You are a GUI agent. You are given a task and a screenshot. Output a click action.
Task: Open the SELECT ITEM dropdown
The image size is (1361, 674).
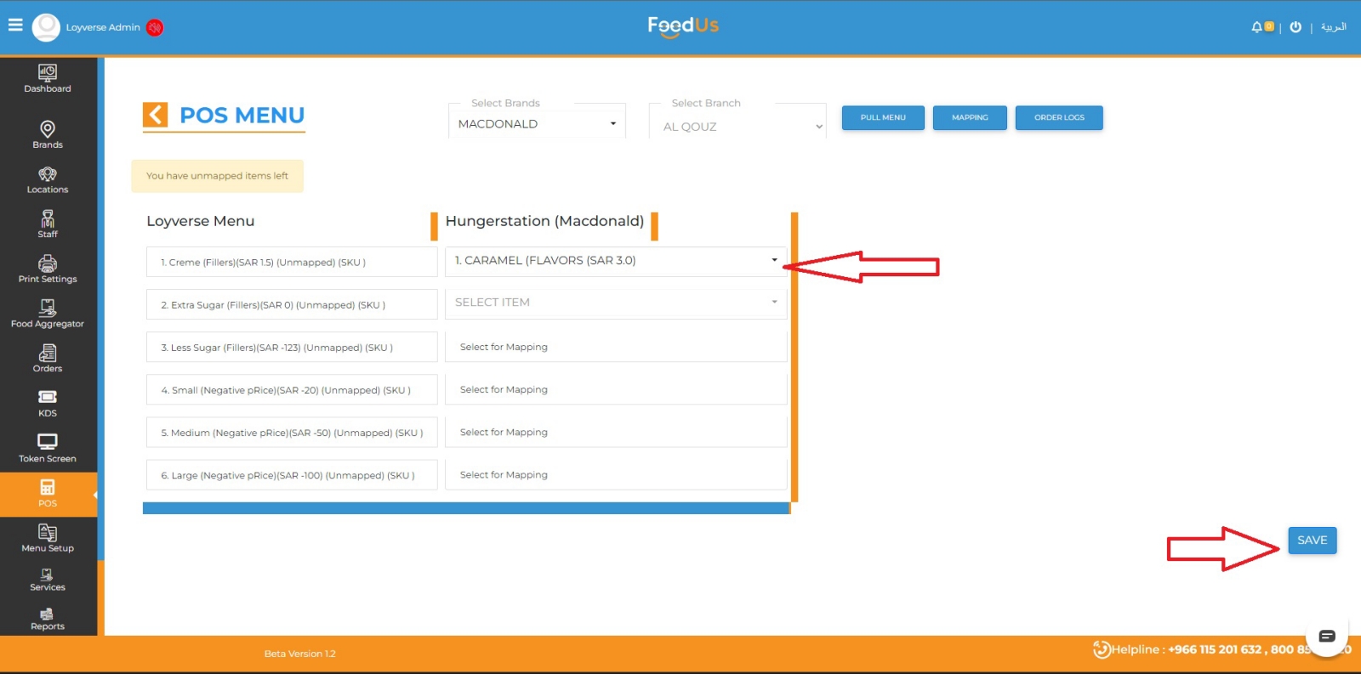(616, 303)
